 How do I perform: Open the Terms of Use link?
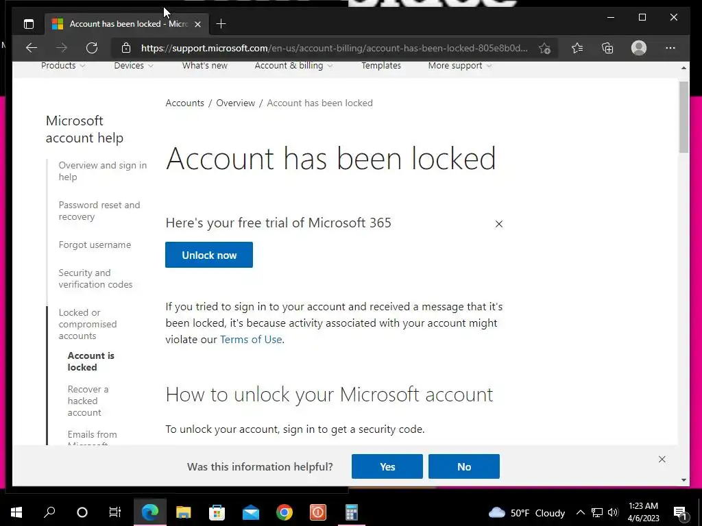[x=251, y=340]
